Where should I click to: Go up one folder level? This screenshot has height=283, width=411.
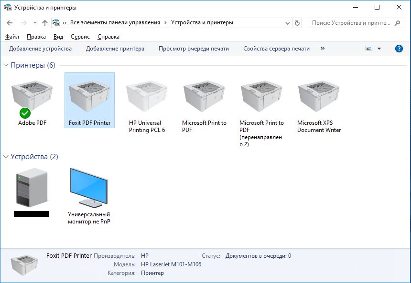tap(45, 23)
